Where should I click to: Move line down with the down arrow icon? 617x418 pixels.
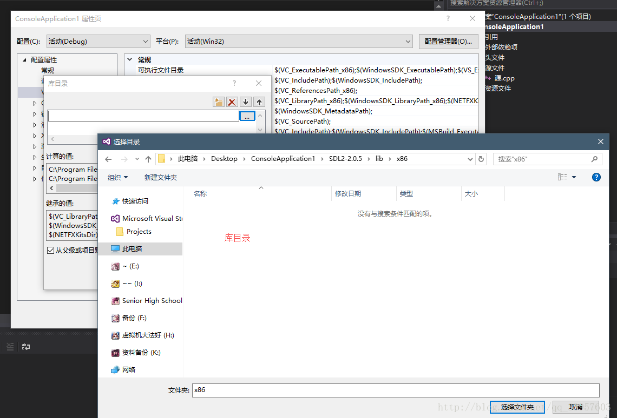pyautogui.click(x=246, y=102)
